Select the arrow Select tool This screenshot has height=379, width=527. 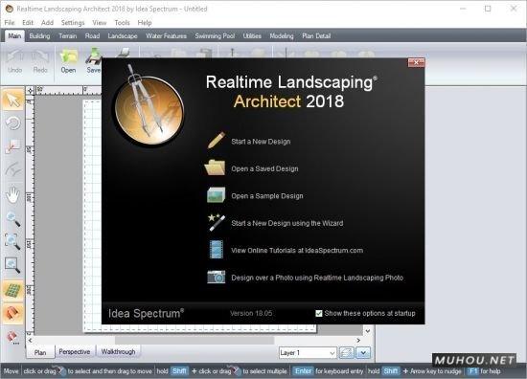(x=12, y=100)
